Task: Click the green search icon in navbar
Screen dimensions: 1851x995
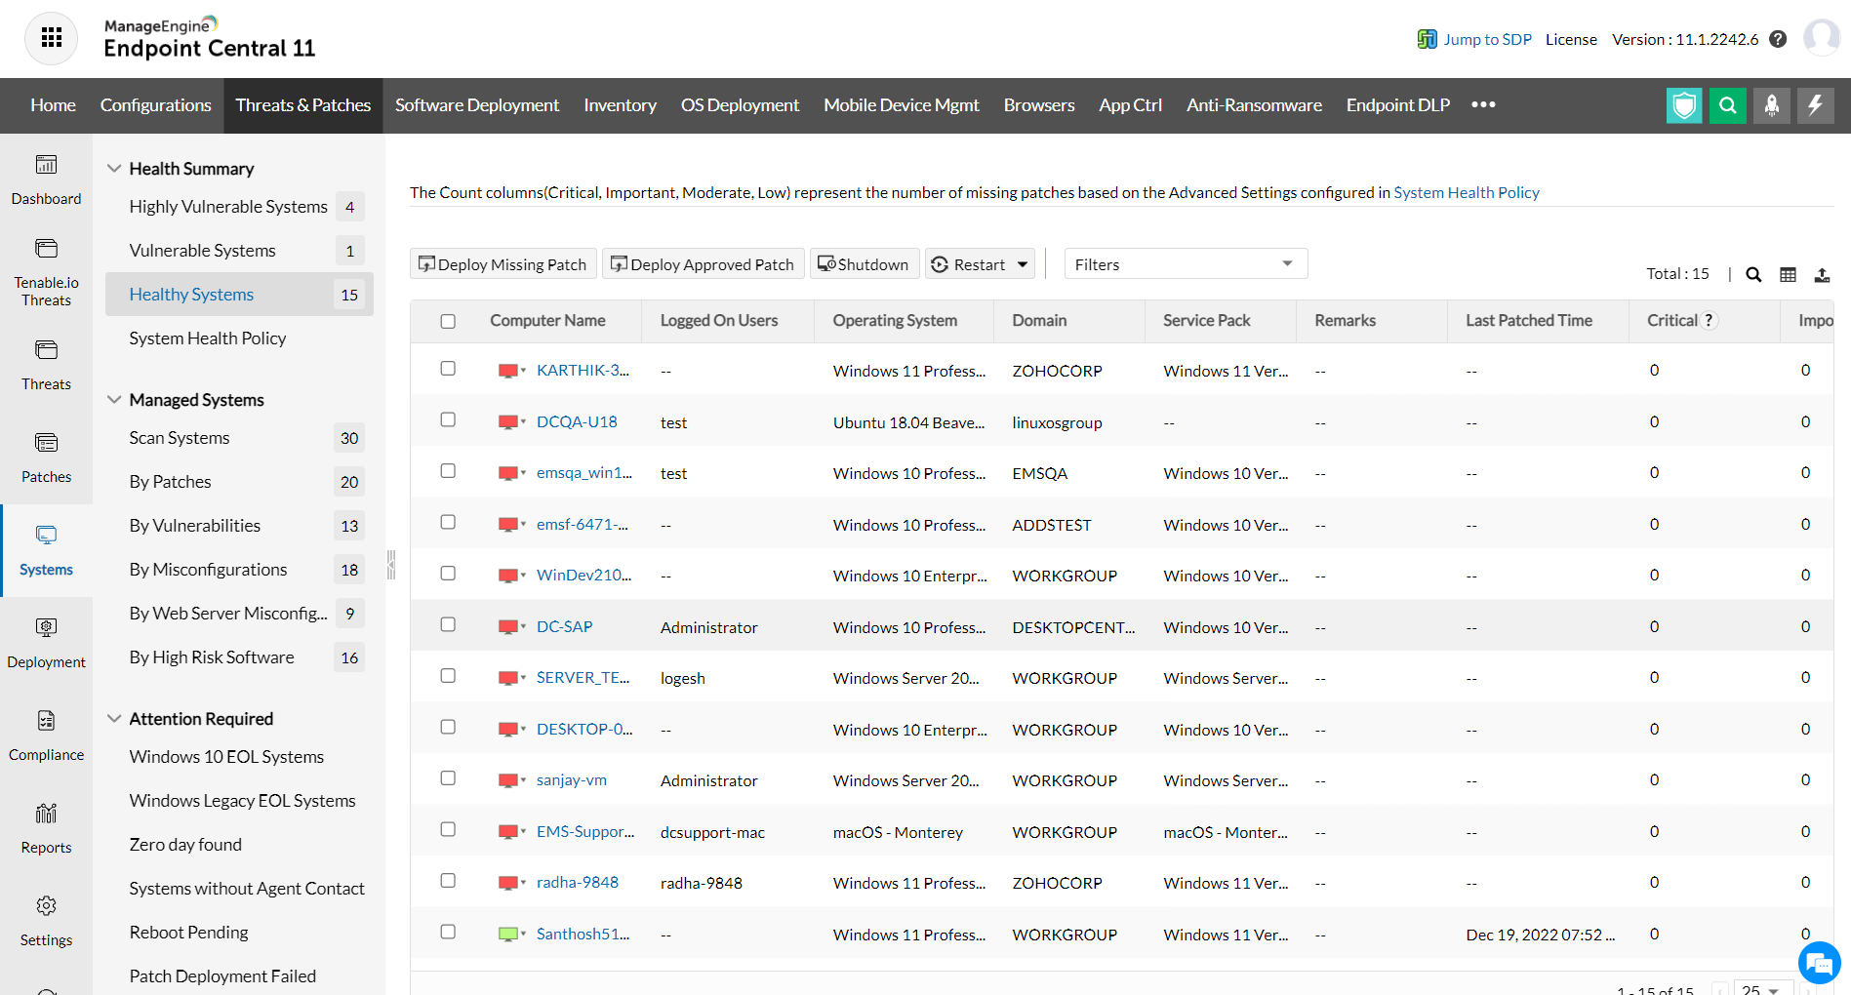Action: coord(1727,105)
